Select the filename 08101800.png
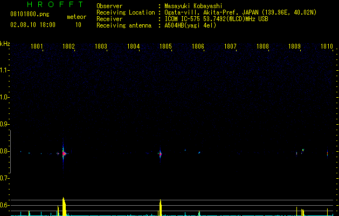This screenshot has height=216, width=339. [30, 15]
